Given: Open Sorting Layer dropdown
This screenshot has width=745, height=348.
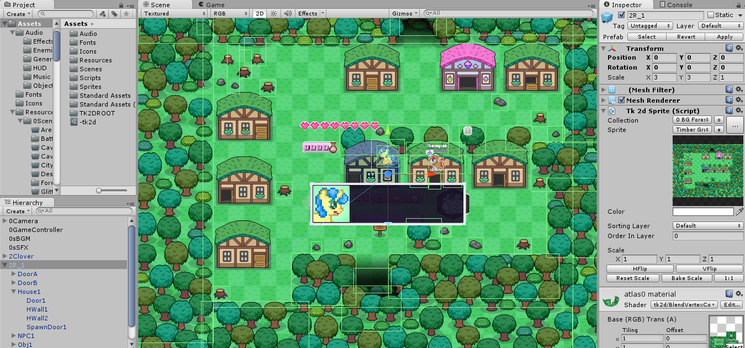Looking at the screenshot, I should click(708, 225).
